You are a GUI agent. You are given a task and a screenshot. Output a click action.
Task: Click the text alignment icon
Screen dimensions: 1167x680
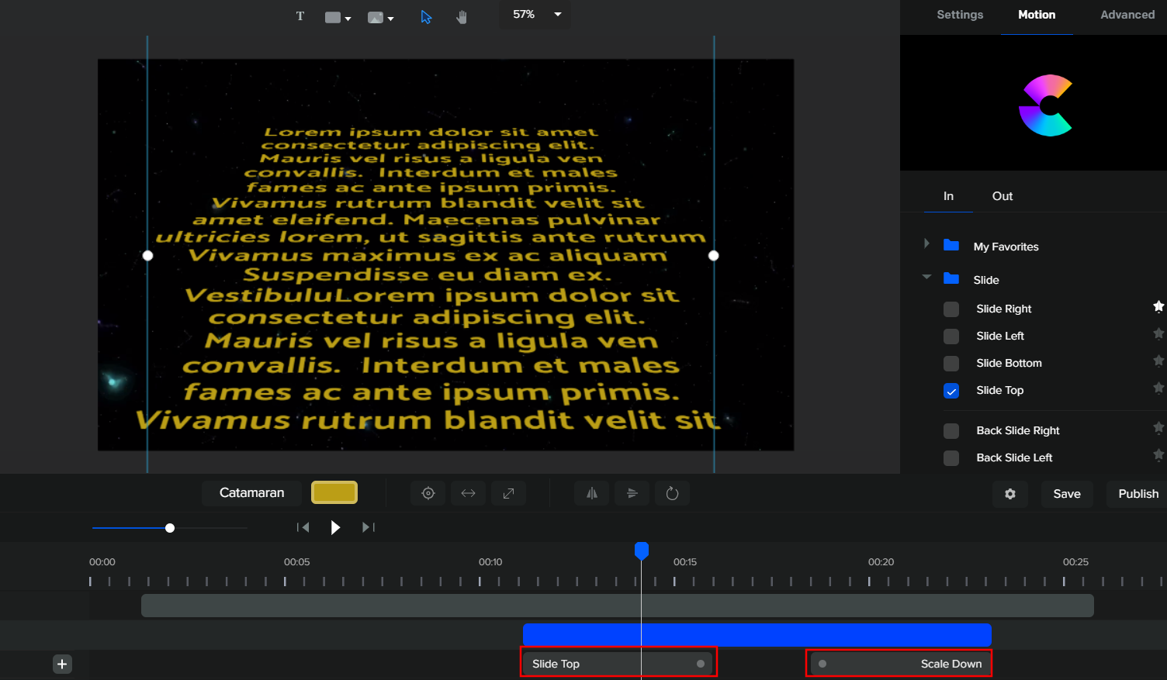632,493
